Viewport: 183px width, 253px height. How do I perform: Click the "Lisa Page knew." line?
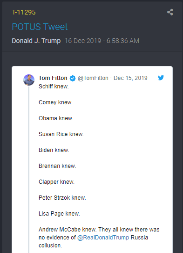[59, 214]
